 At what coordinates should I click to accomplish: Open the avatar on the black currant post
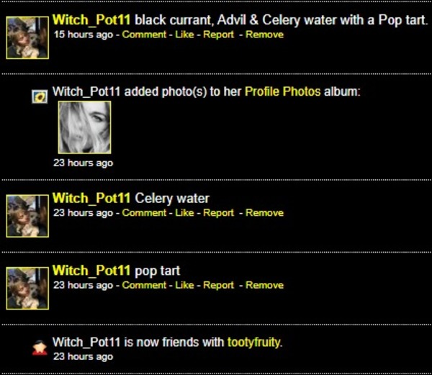pos(27,37)
